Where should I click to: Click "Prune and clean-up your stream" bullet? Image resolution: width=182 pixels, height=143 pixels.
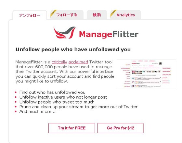[x=78, y=107]
